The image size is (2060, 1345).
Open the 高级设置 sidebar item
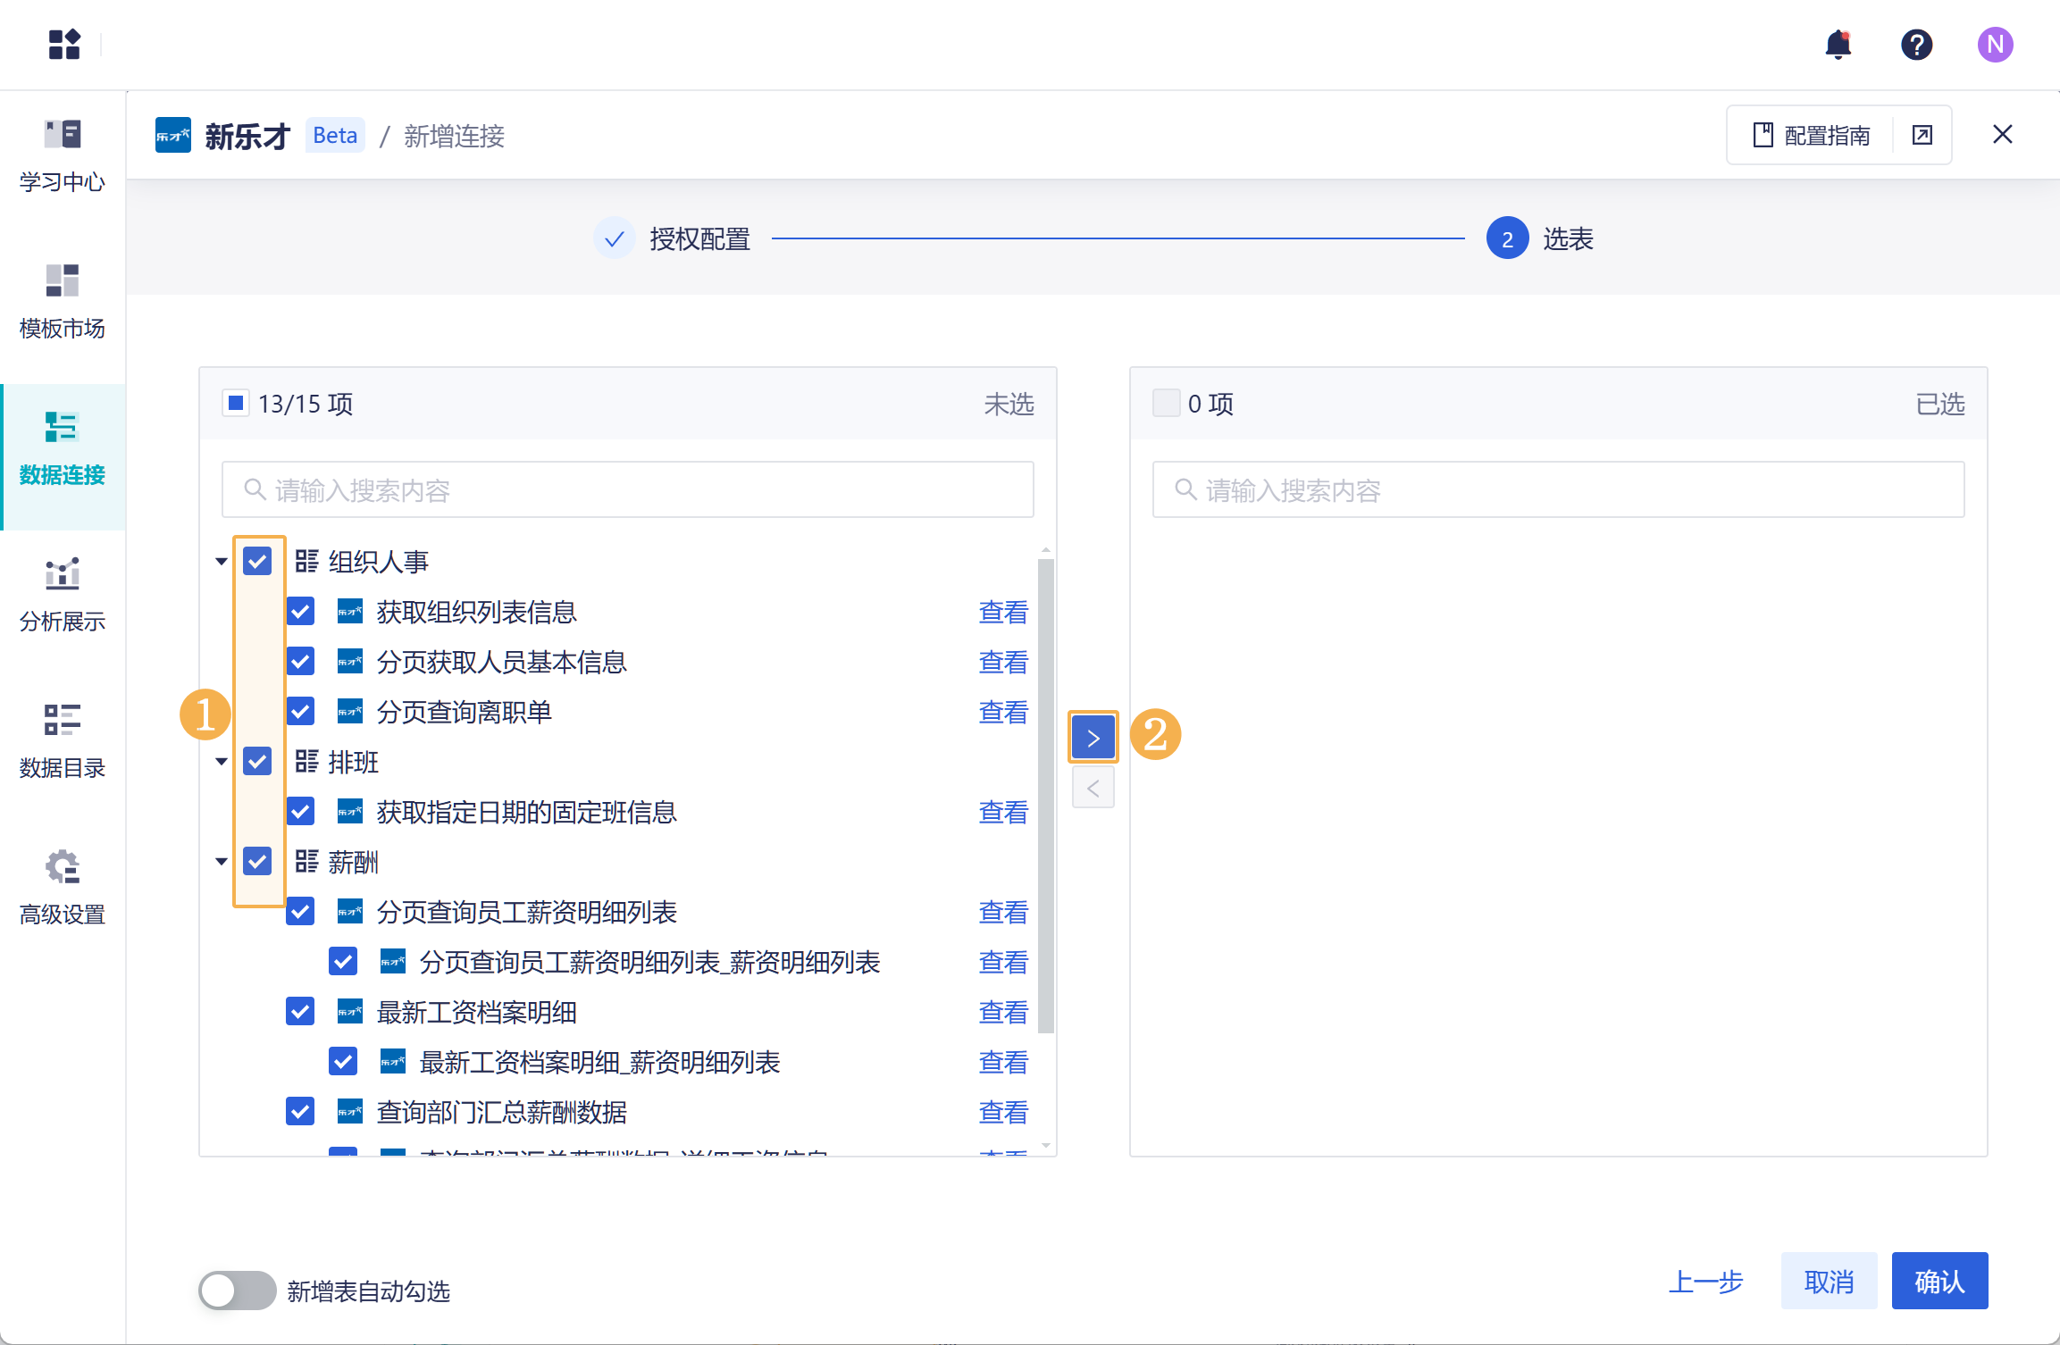click(63, 887)
